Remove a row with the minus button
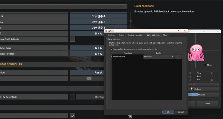 pyautogui.click(x=158, y=103)
